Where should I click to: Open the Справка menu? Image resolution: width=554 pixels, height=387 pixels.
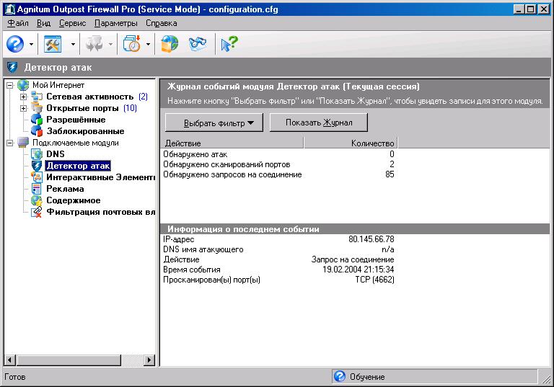click(x=162, y=23)
